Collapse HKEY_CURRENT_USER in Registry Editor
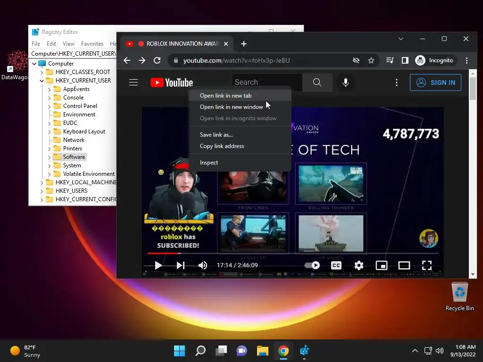Viewport: 483px width, 362px height. coord(42,81)
